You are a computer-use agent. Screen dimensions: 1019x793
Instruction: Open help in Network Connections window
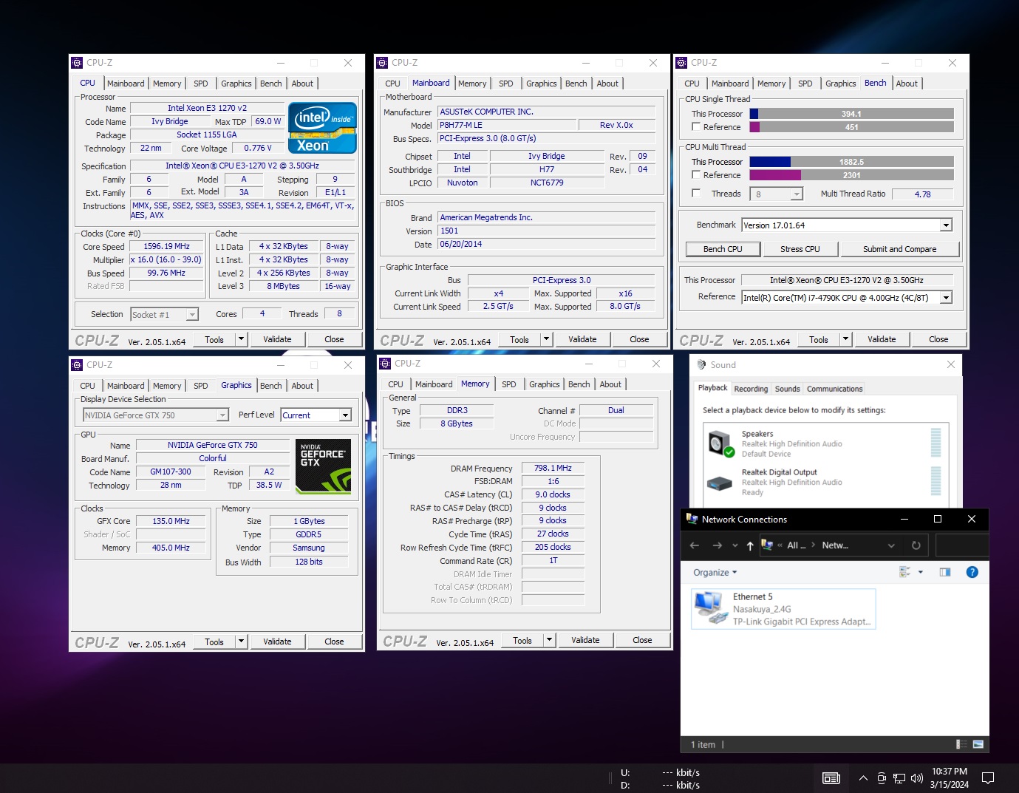(972, 572)
